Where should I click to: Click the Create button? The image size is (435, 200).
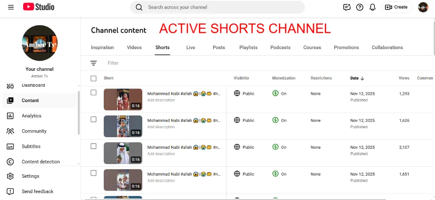[397, 7]
